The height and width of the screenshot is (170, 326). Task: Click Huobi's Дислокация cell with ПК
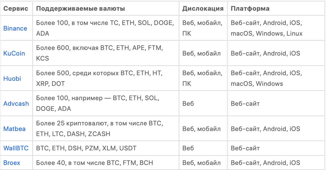tap(202, 79)
